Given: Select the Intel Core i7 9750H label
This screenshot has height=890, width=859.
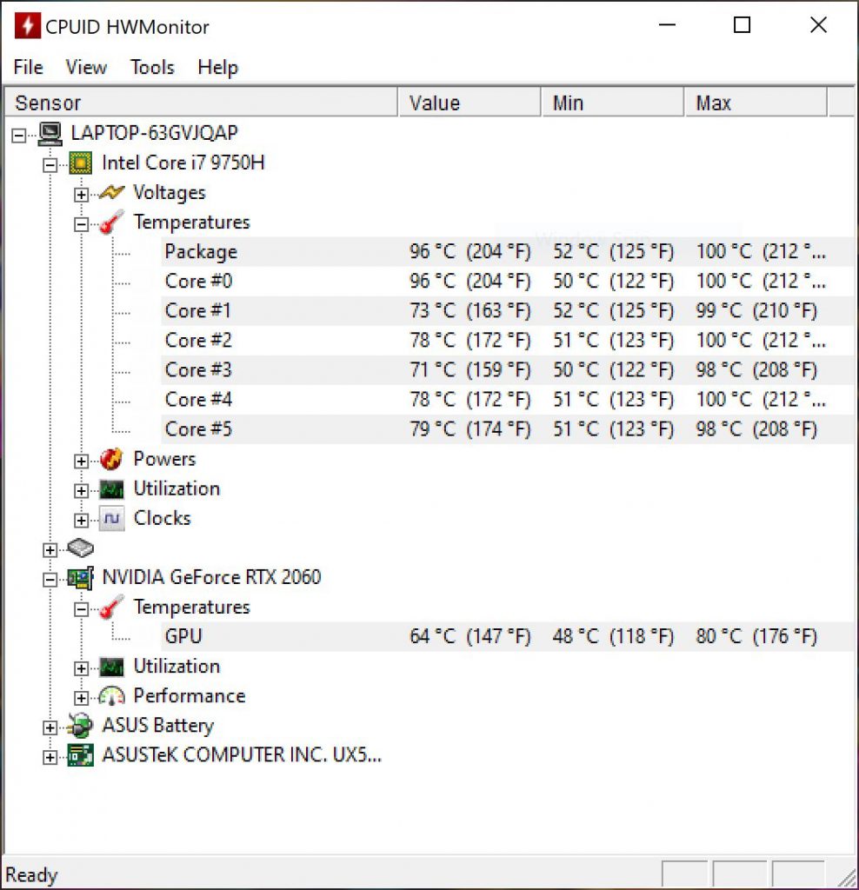Looking at the screenshot, I should click(183, 163).
